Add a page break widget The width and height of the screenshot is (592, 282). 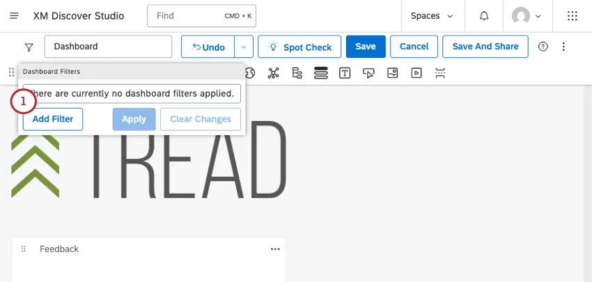point(440,73)
